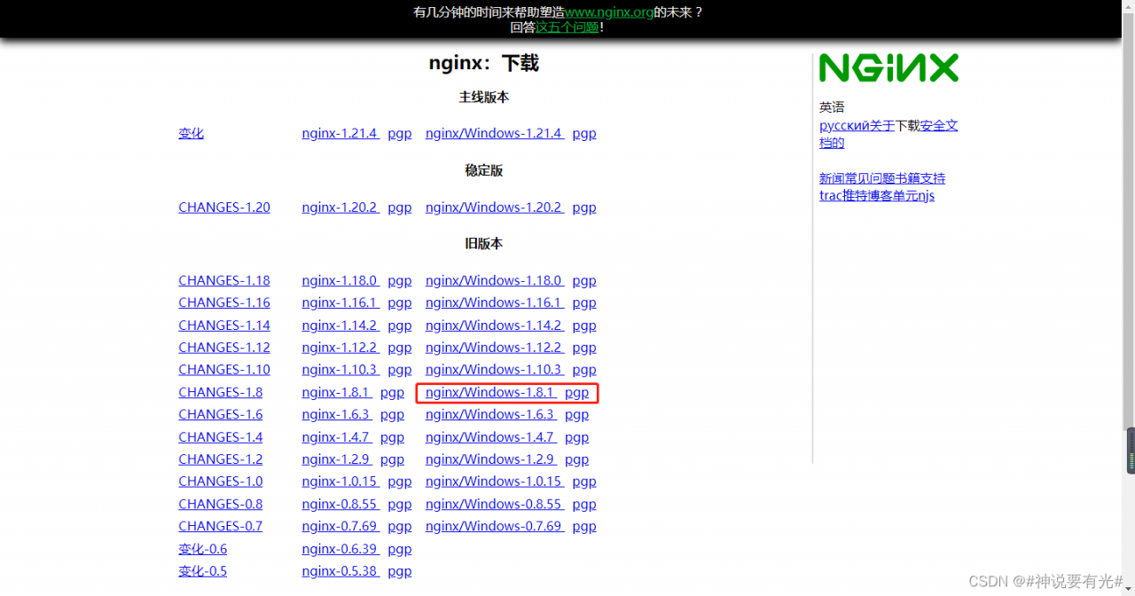Download nginx/Windows-1.10.3

[x=495, y=370]
